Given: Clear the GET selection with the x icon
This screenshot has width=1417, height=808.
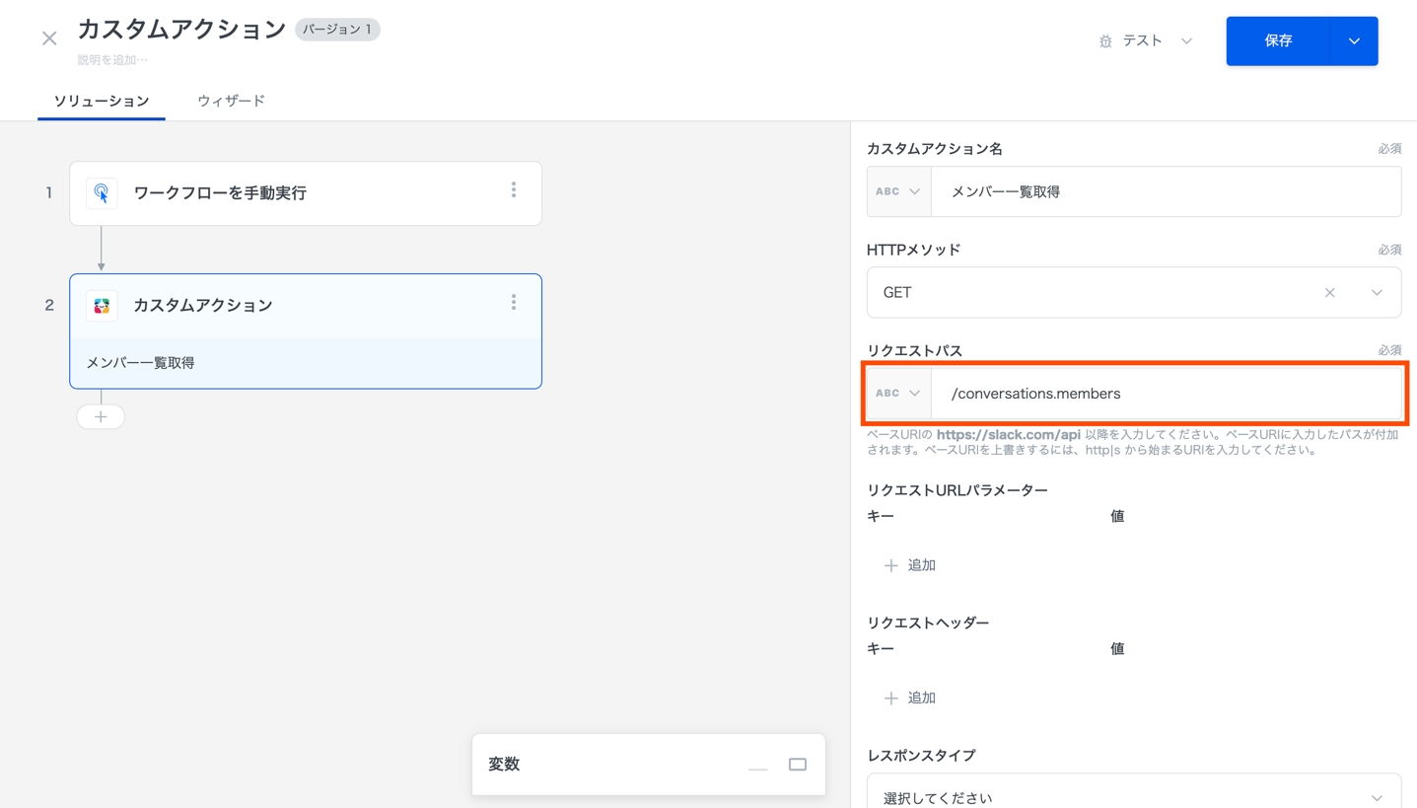Looking at the screenshot, I should 1329,293.
